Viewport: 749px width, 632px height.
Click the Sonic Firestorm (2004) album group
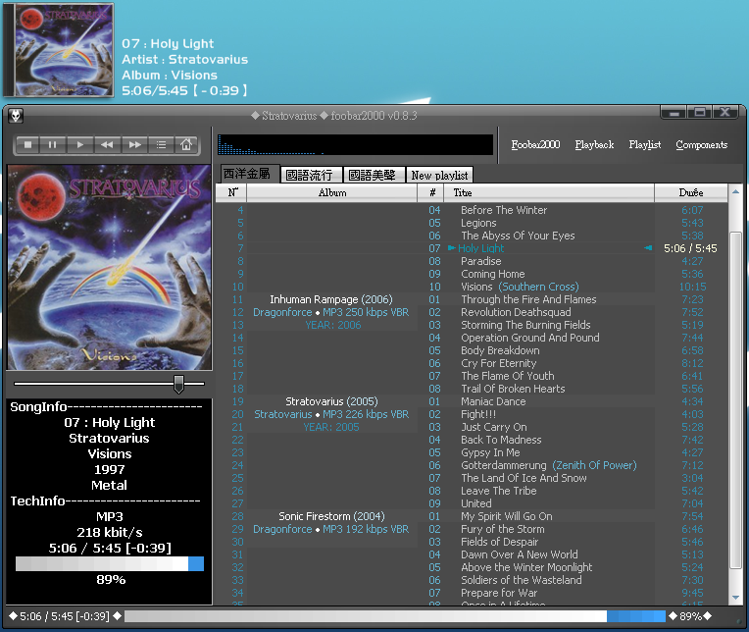point(331,516)
